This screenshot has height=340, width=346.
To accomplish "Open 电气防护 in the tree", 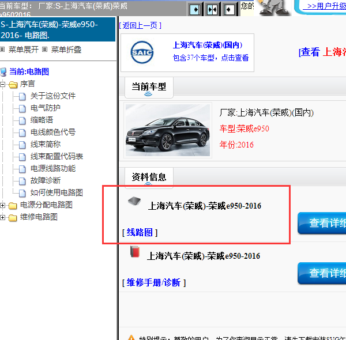I will click(46, 108).
